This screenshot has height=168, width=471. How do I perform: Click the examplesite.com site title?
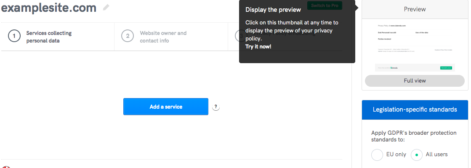[x=49, y=8]
